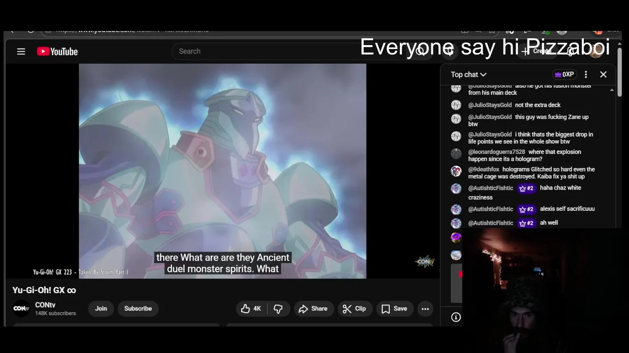Click the video player frame

[x=223, y=171]
